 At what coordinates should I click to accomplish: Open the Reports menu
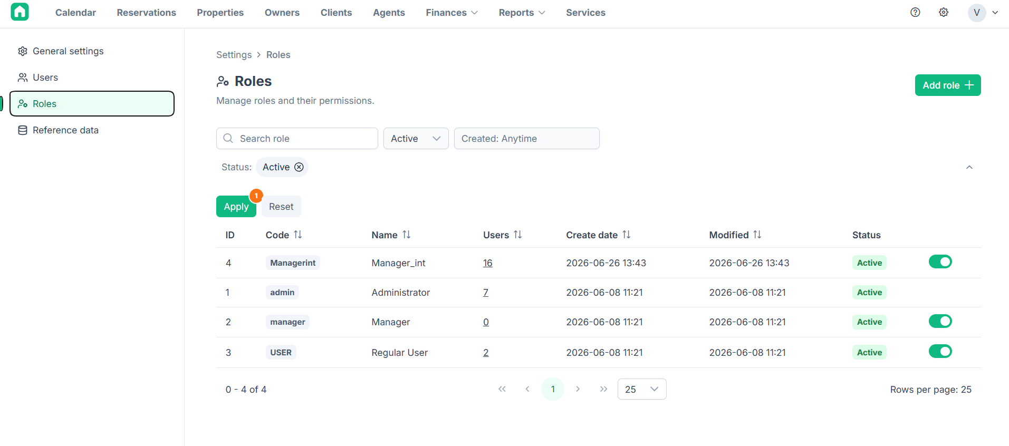click(522, 13)
